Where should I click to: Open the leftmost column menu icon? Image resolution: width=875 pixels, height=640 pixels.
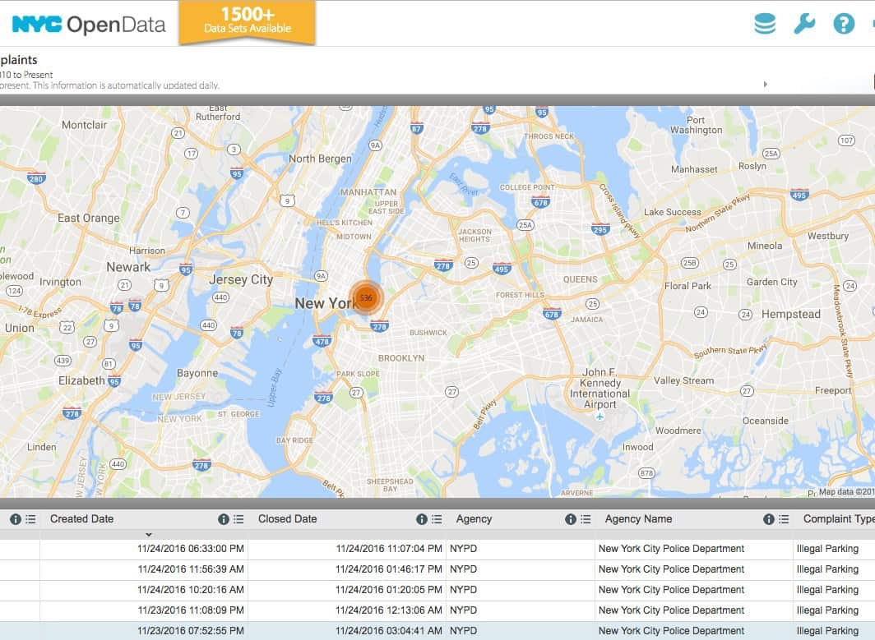(30, 519)
